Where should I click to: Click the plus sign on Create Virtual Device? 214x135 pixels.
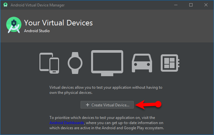pyautogui.click(x=87, y=105)
